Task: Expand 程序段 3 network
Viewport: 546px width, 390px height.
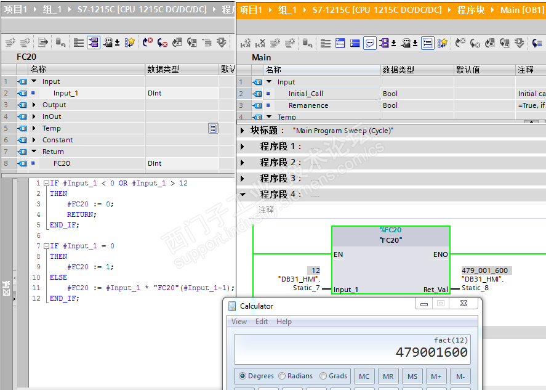Action: [x=243, y=179]
